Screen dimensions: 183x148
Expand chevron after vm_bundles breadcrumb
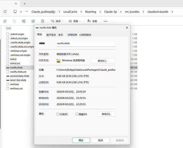click(143, 12)
